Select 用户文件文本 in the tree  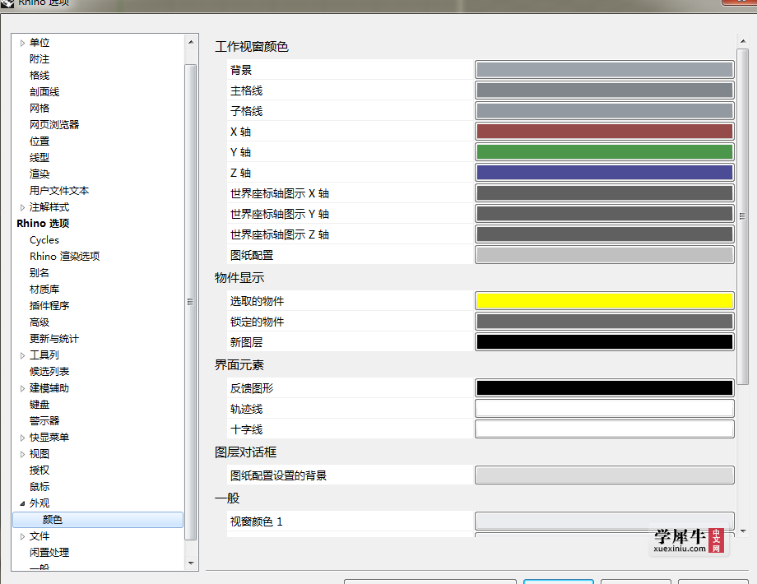(59, 190)
